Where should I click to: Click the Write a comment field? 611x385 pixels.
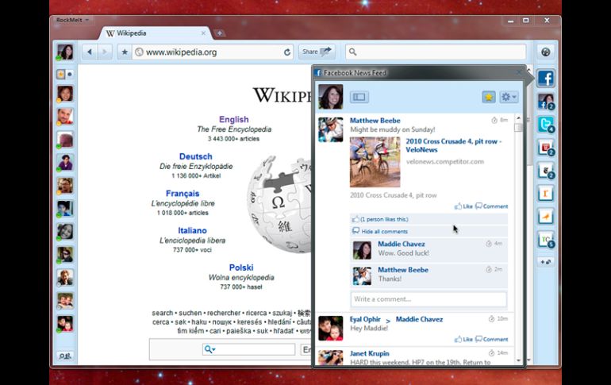[428, 299]
